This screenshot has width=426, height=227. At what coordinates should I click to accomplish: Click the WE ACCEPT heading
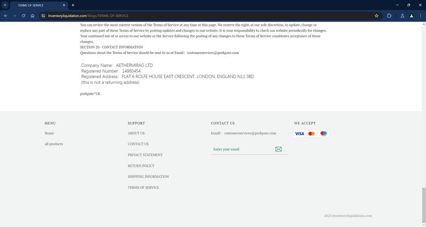305,123
